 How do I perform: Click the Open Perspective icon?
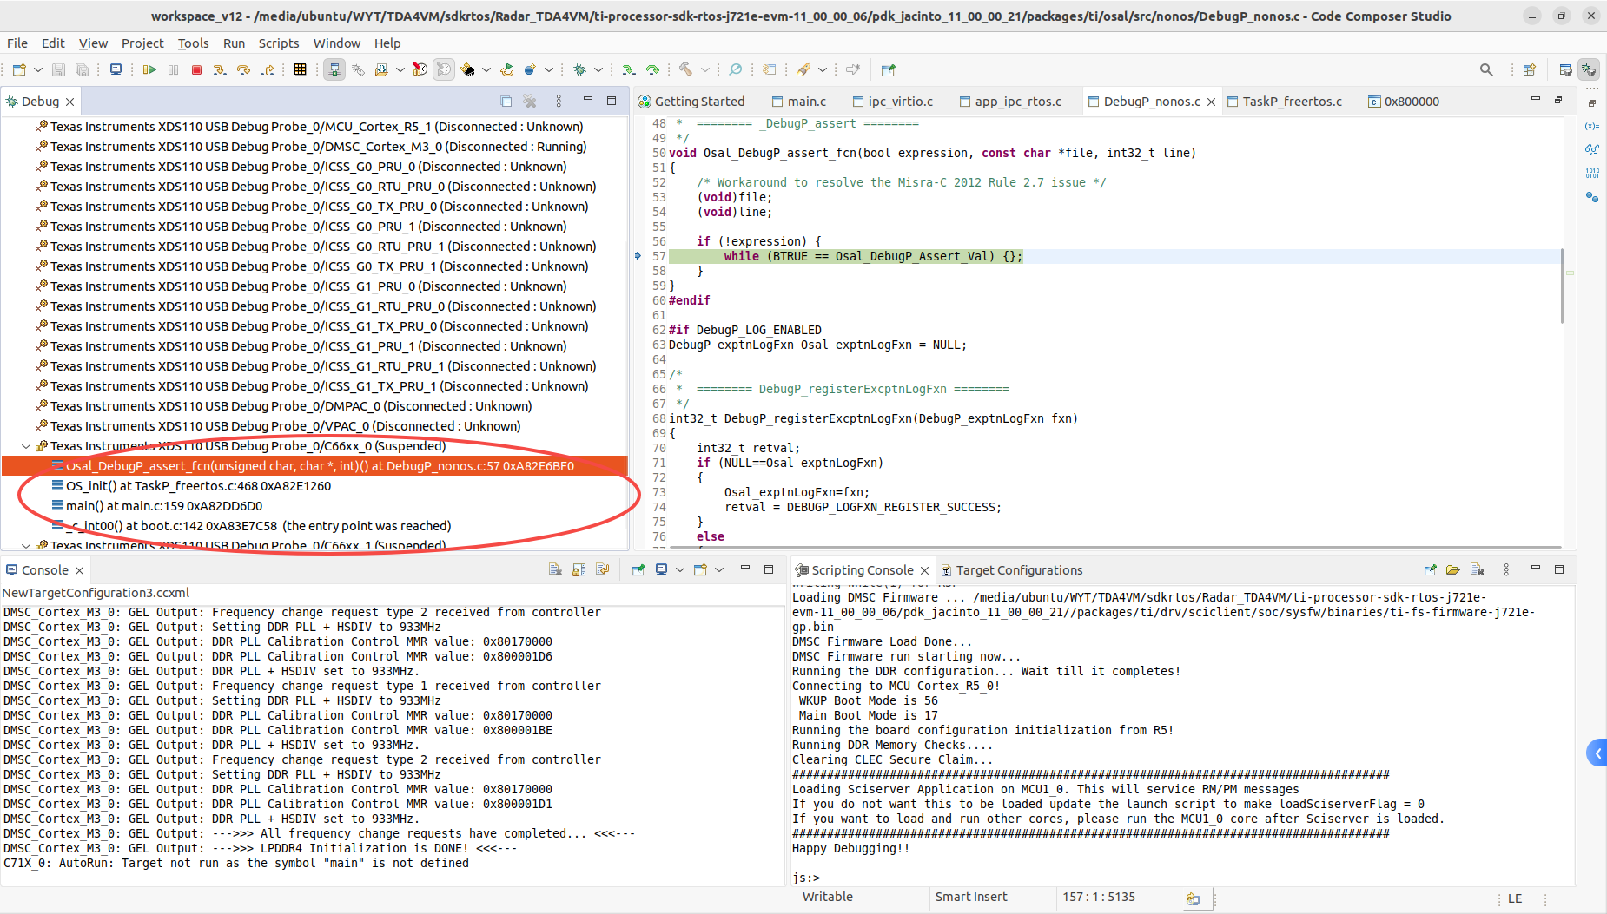click(1529, 69)
